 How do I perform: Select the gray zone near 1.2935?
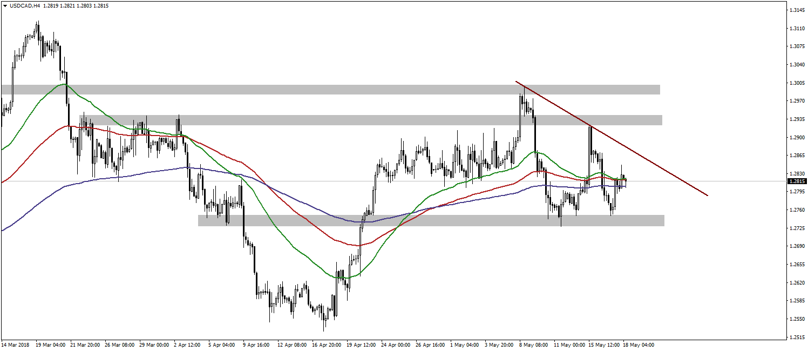(x=371, y=120)
